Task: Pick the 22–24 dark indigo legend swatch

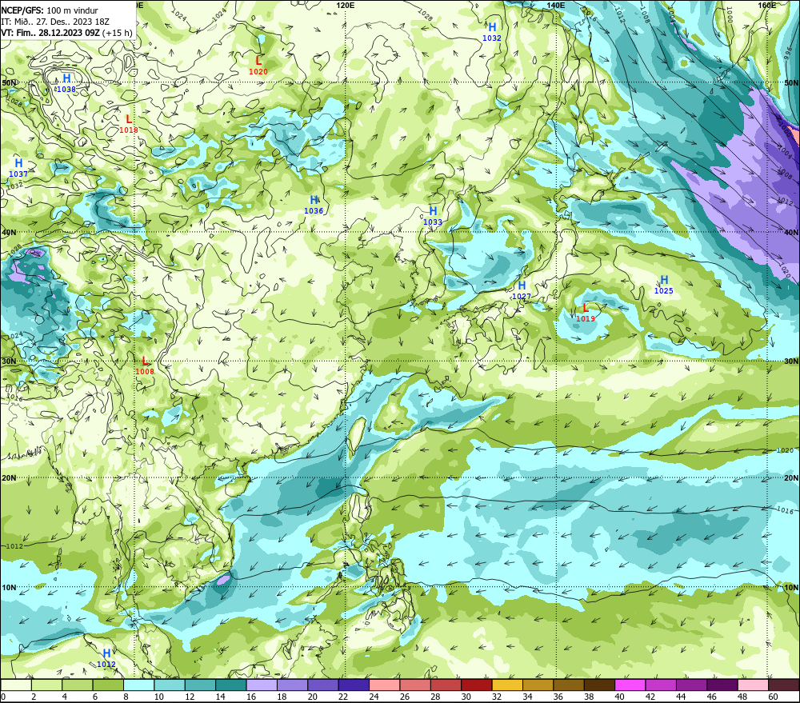Action: click(354, 685)
